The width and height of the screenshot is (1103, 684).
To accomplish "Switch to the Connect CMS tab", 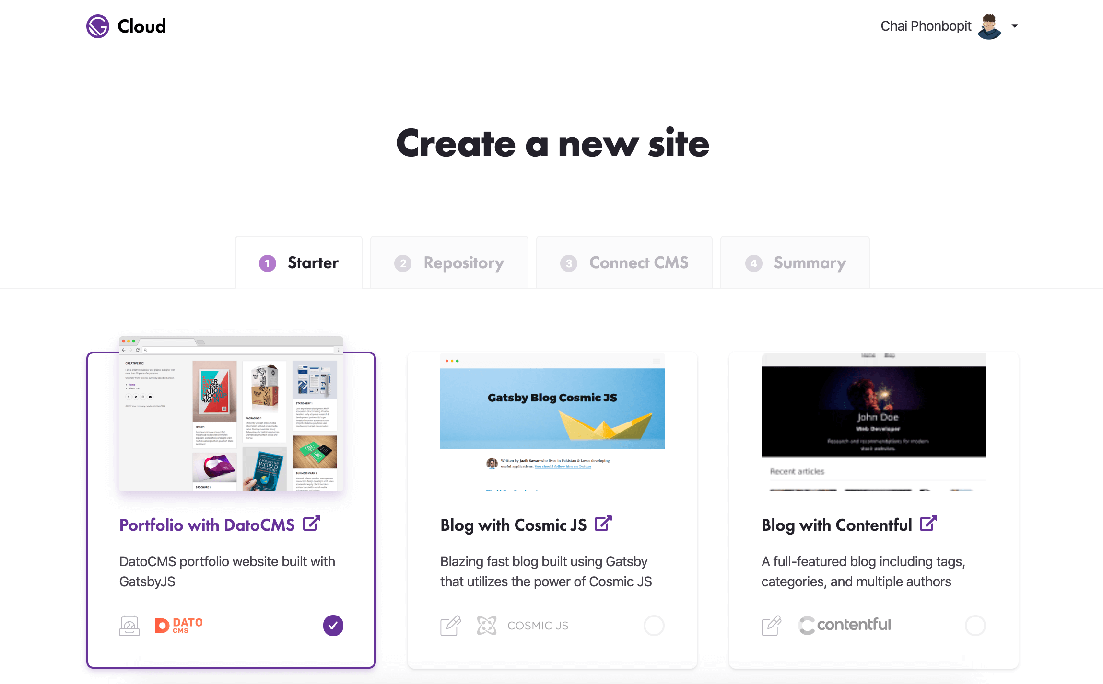I will [x=625, y=262].
